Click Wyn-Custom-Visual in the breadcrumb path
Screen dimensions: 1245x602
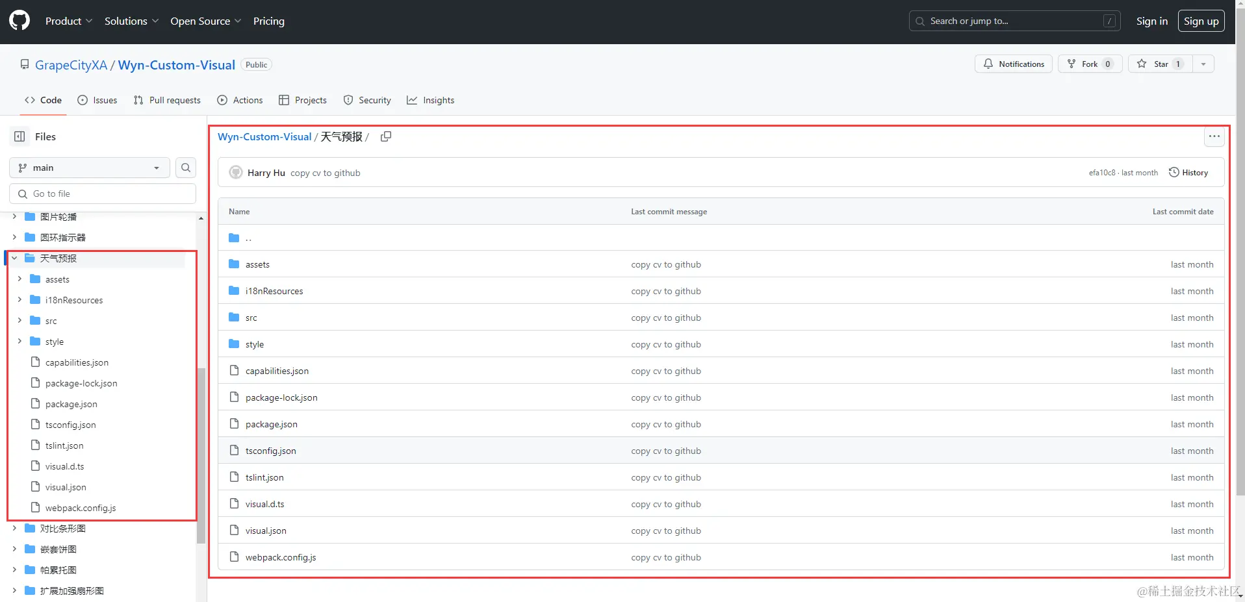pyautogui.click(x=264, y=136)
